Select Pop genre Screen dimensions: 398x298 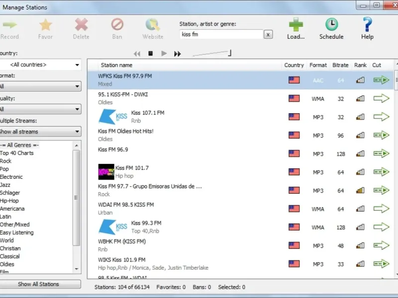(x=4, y=169)
